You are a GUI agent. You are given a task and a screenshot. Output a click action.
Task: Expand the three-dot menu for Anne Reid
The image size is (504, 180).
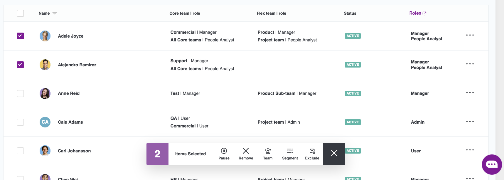point(470,93)
